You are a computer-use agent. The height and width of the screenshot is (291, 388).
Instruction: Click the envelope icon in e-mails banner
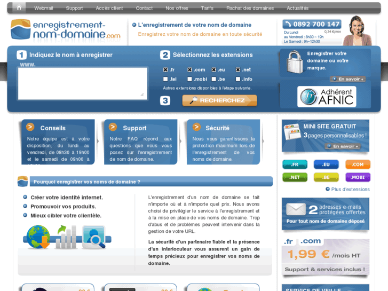(296, 209)
